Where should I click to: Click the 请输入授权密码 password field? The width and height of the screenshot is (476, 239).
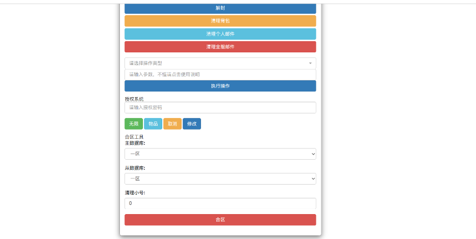pos(220,107)
